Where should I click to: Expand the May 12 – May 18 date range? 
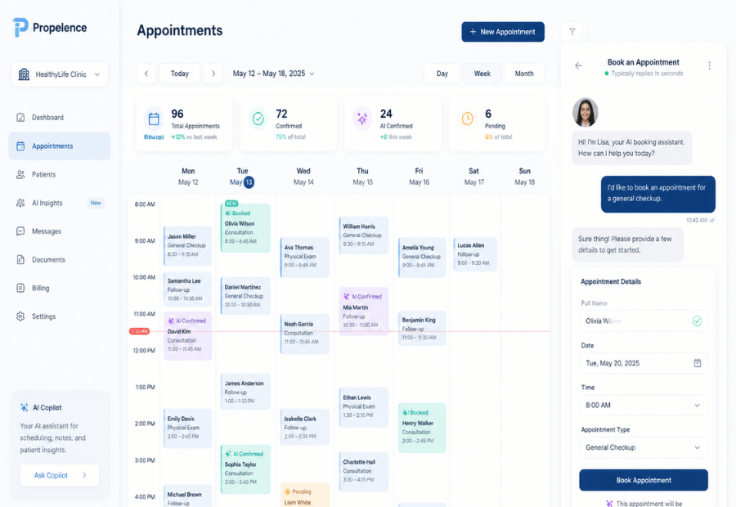pos(274,74)
